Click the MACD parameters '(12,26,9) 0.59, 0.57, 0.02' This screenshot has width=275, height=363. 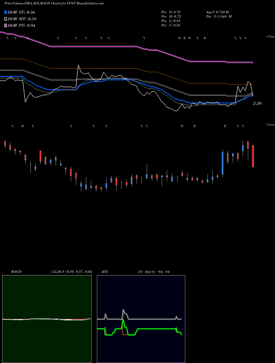coord(71,272)
